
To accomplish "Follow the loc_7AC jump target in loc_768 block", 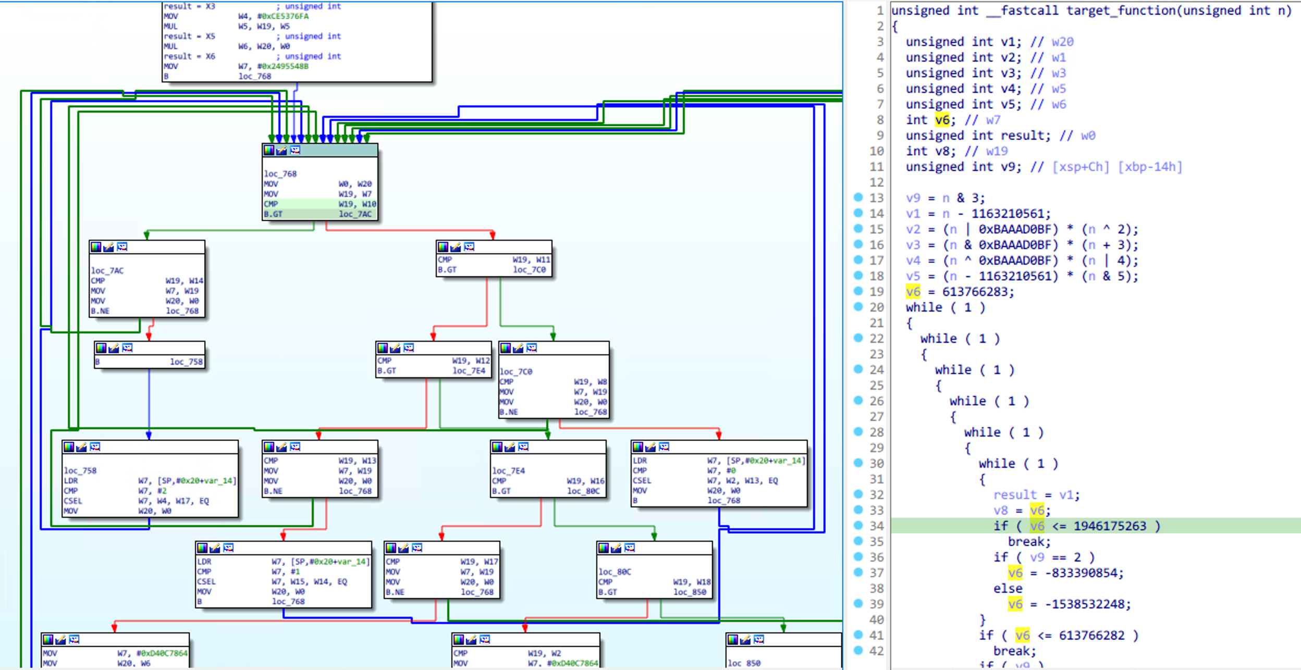I will point(355,214).
